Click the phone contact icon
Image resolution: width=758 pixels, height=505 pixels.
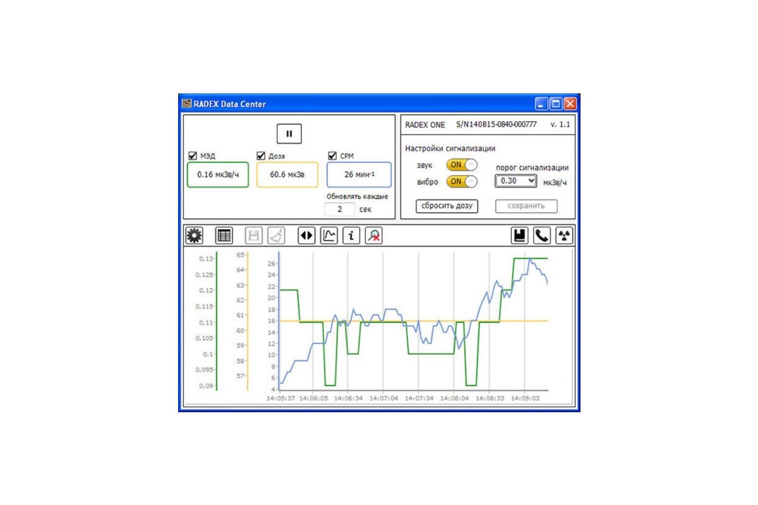541,236
